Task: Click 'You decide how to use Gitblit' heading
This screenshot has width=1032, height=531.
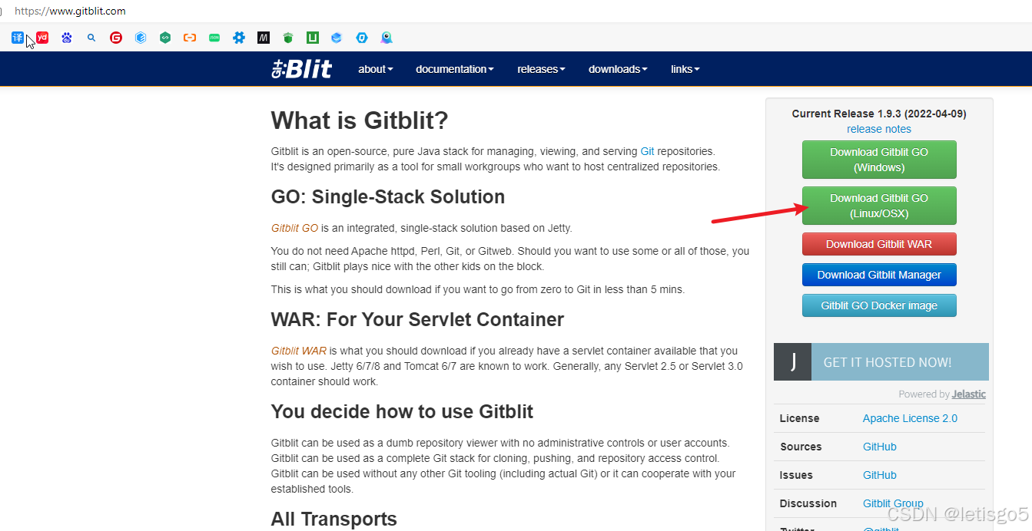Action: pos(402,412)
